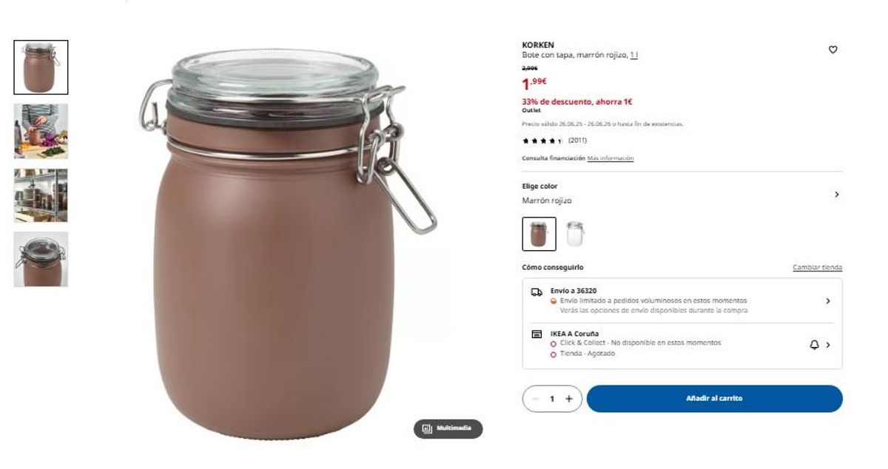Open Multimedia gallery button
The width and height of the screenshot is (888, 469).
448,428
